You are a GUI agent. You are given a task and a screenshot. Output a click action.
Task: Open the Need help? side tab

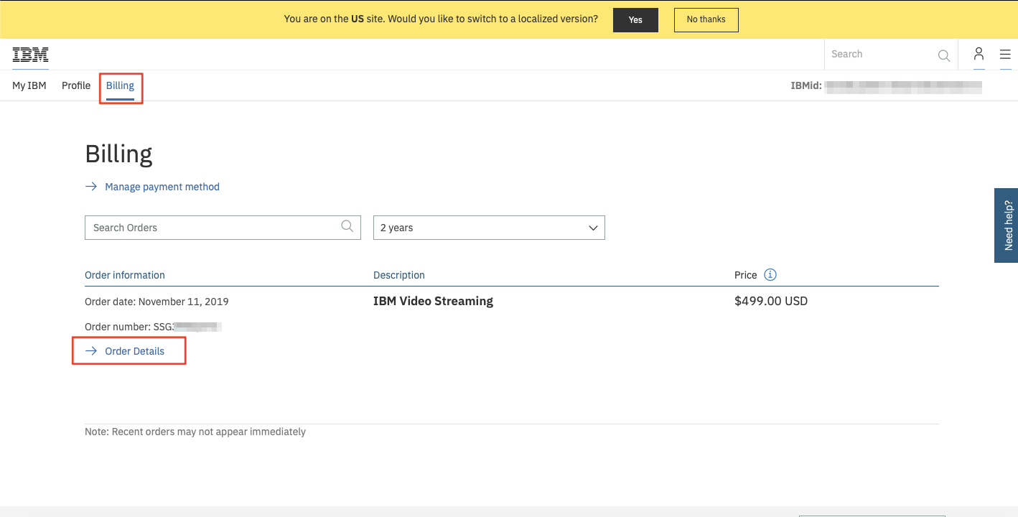(x=1007, y=225)
